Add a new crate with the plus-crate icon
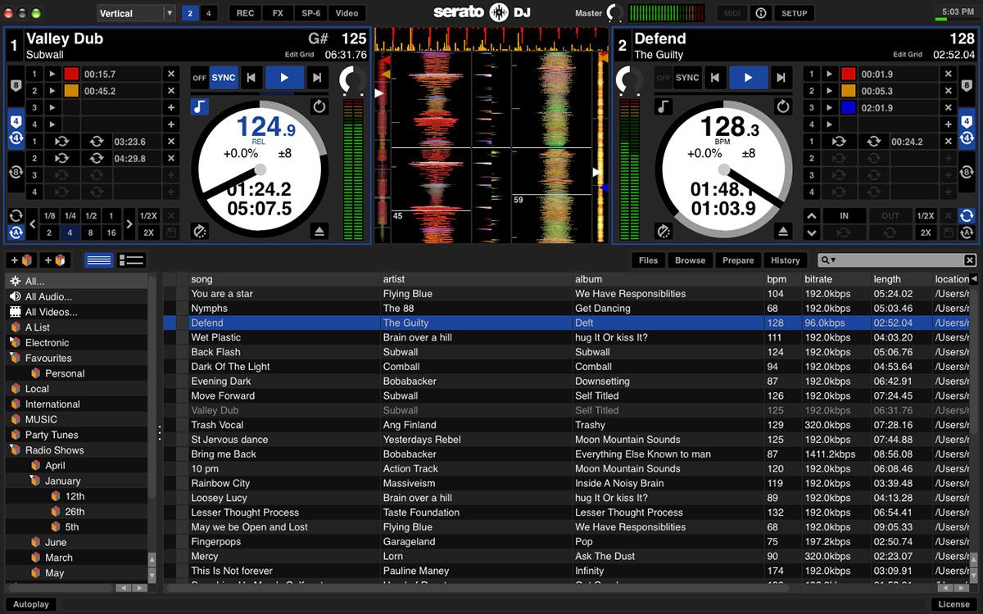The height and width of the screenshot is (614, 983). 20,260
